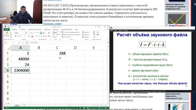Click the Redo arrow in Excel title bar
Image resolution: width=196 pixels, height=110 pixels.
tap(16, 27)
